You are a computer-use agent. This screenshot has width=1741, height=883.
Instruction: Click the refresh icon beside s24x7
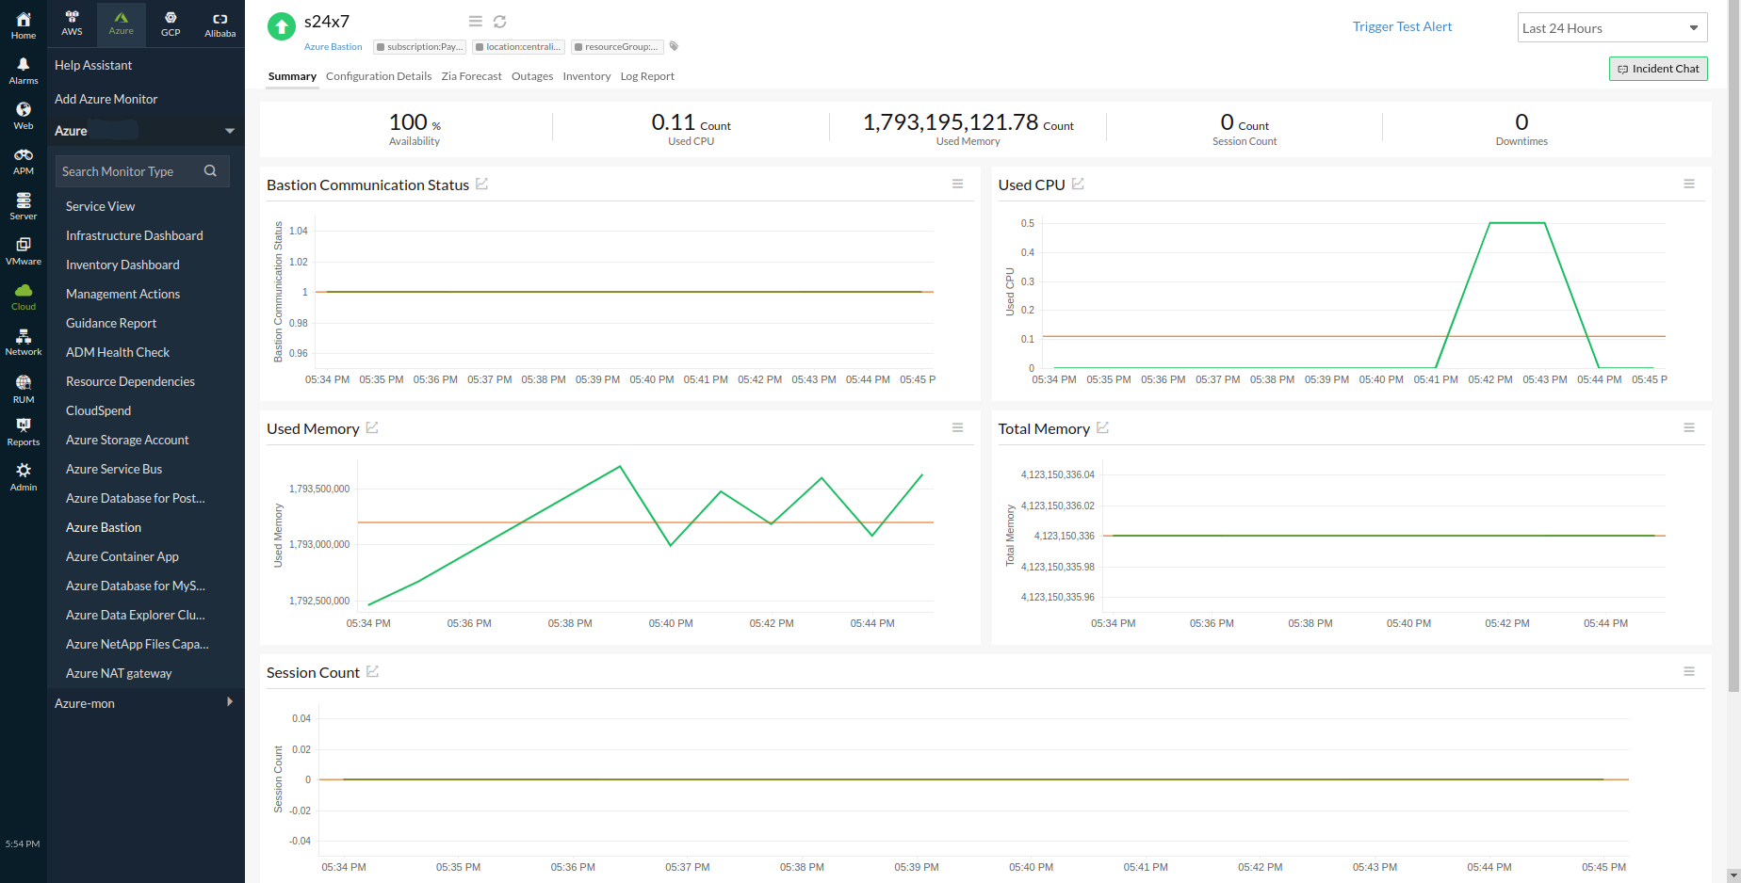(x=500, y=22)
